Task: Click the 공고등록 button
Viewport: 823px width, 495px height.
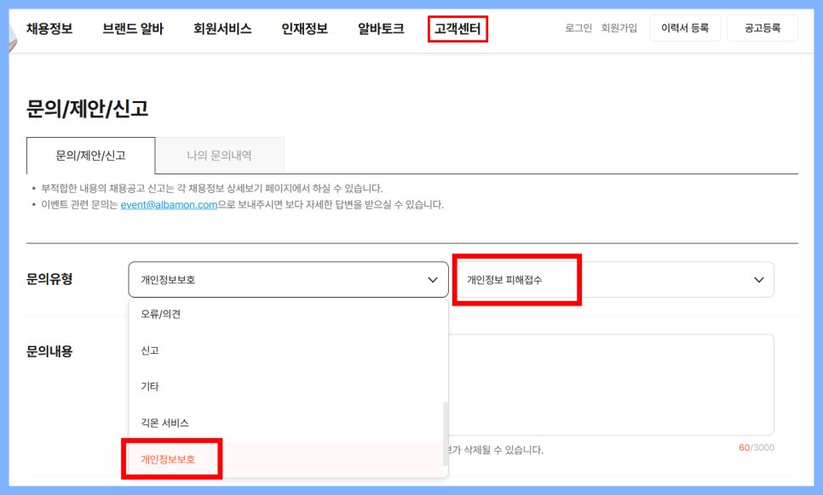Action: tap(761, 26)
